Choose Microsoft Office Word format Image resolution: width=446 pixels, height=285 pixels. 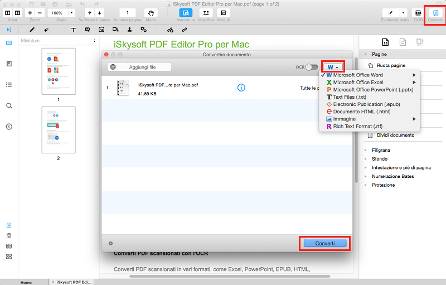pos(370,75)
